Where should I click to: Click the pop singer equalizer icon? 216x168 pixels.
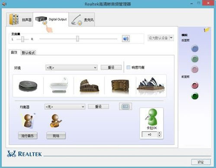point(28,121)
